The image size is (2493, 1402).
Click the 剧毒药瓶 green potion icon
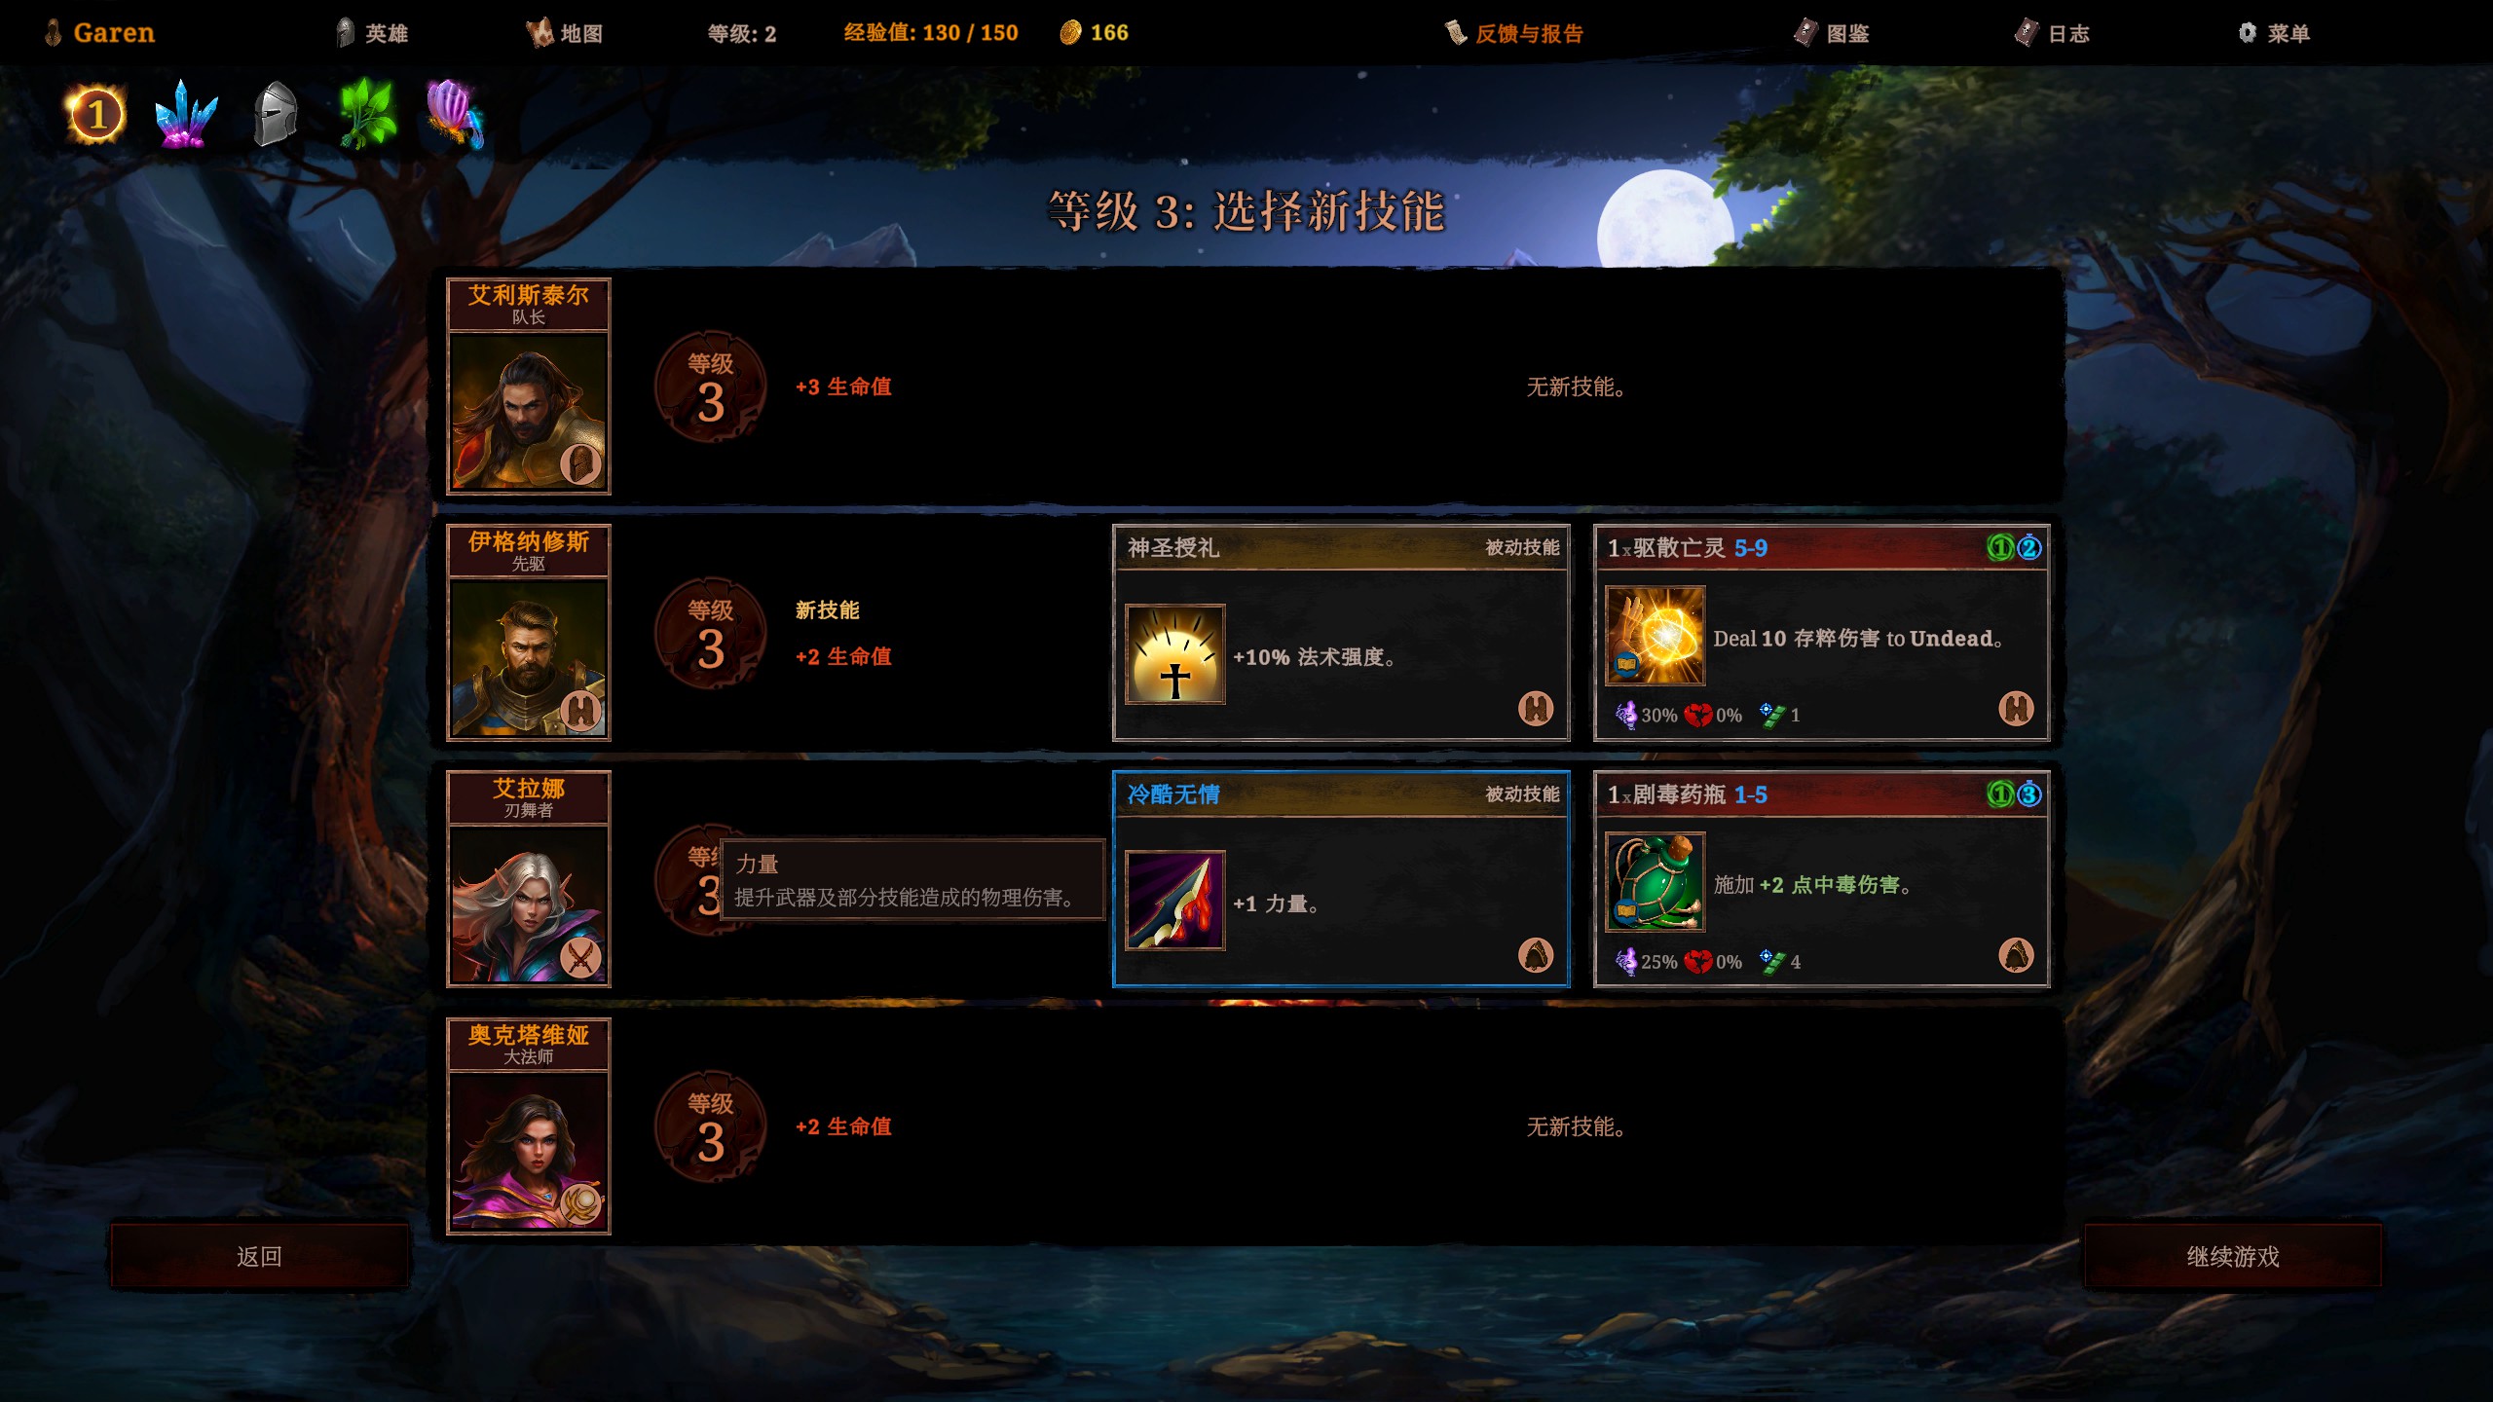(x=1655, y=881)
